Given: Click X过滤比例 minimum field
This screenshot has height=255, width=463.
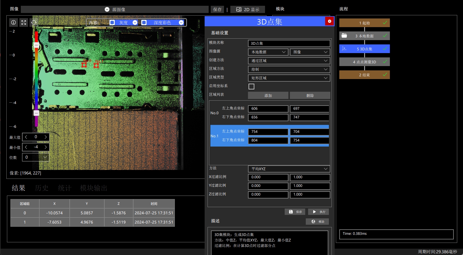Looking at the screenshot, I should click(x=268, y=177).
